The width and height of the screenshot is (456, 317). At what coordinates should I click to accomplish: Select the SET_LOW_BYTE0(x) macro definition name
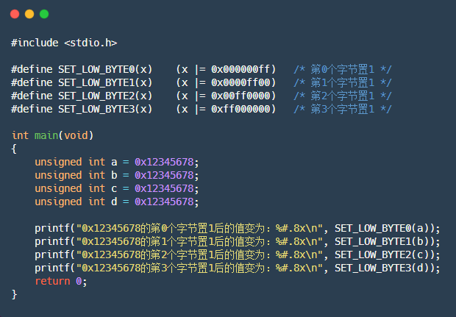click(x=105, y=69)
